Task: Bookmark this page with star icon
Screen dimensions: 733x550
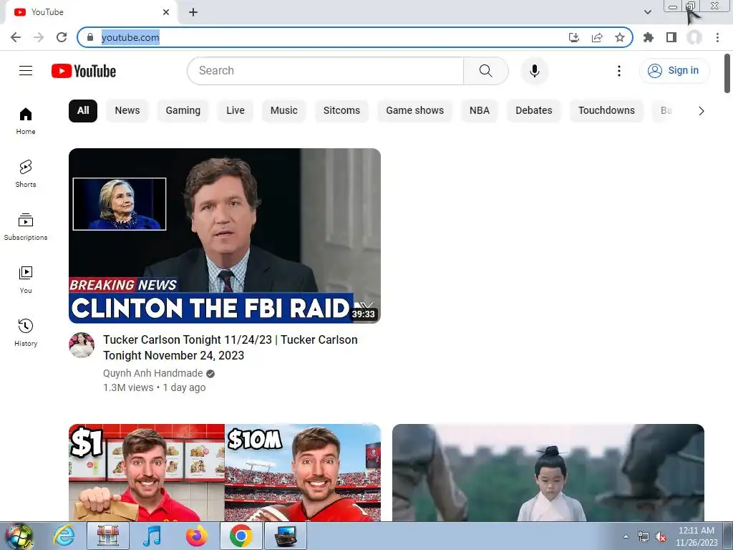Action: 620,37
